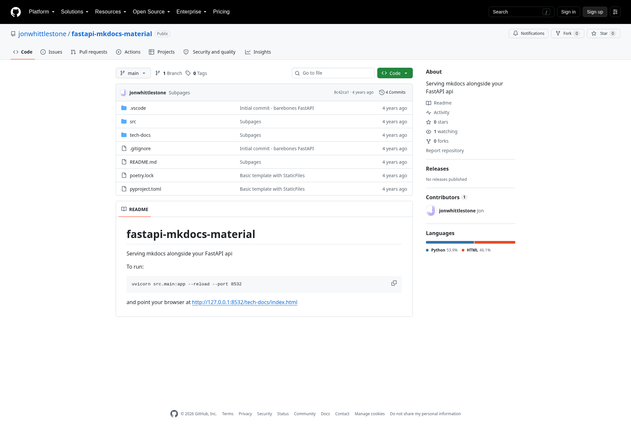Open the poetry.lock file
The width and height of the screenshot is (631, 431).
[142, 176]
